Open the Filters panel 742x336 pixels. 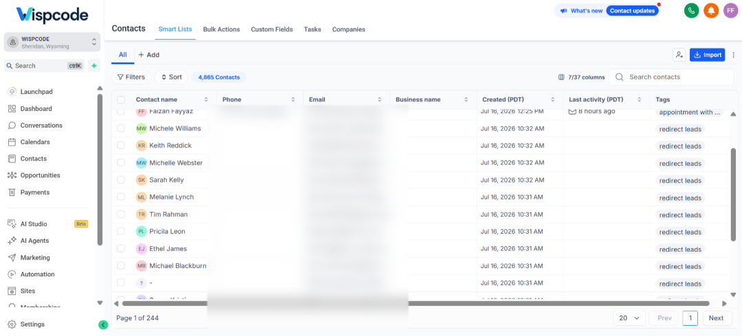pos(131,77)
